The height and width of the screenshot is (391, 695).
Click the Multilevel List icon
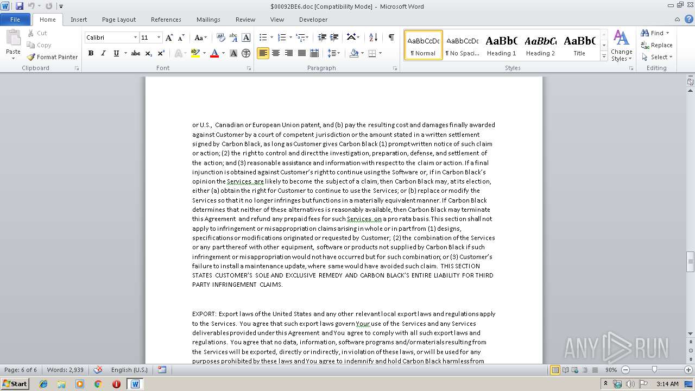[300, 37]
